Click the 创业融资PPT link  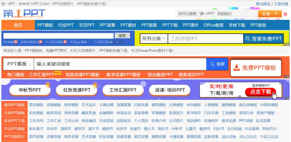(x=160, y=75)
